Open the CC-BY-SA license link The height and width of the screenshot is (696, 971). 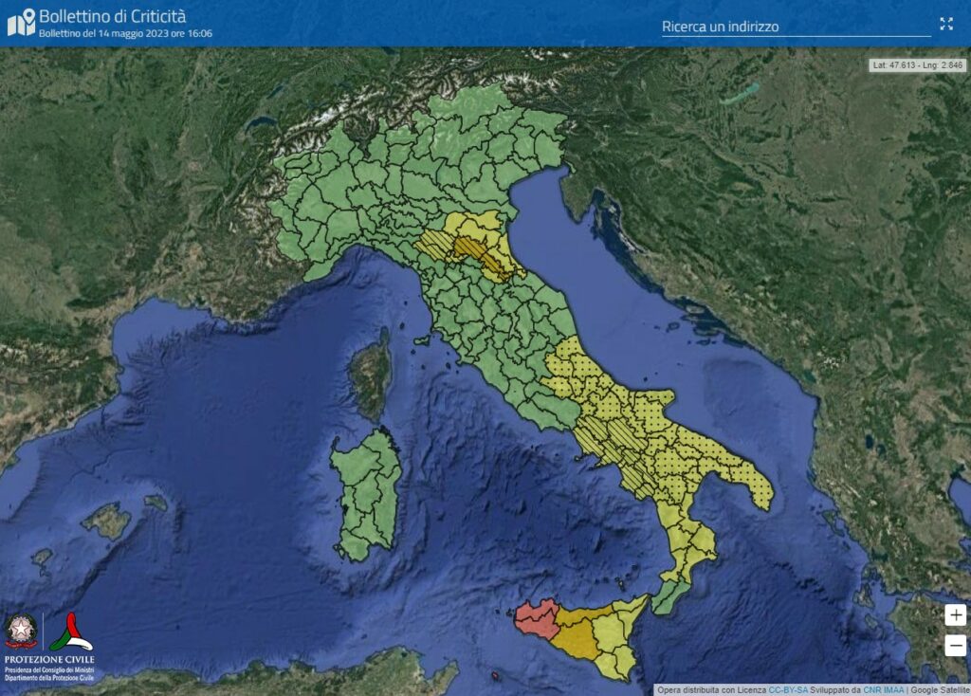tap(788, 689)
